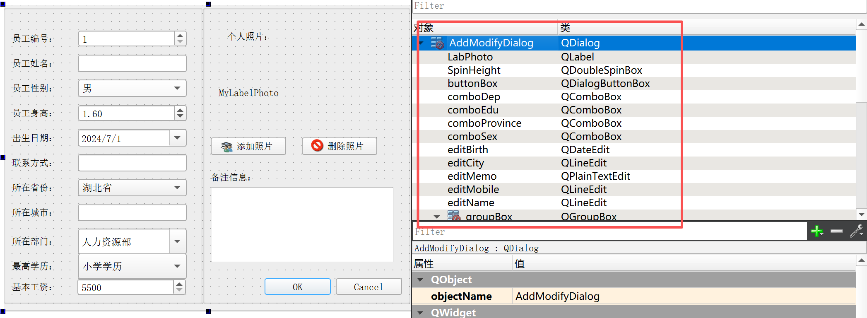Viewport: 867px width, 318px height.
Task: Click the Cancel button in dialog
Action: [x=368, y=287]
